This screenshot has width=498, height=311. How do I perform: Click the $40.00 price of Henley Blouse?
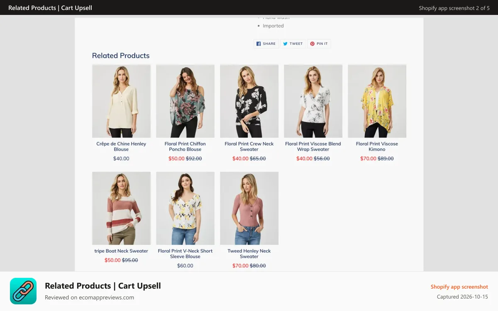(121, 158)
